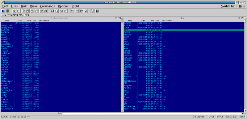
Task: Sort right panel by Size column
Action: tap(143, 21)
